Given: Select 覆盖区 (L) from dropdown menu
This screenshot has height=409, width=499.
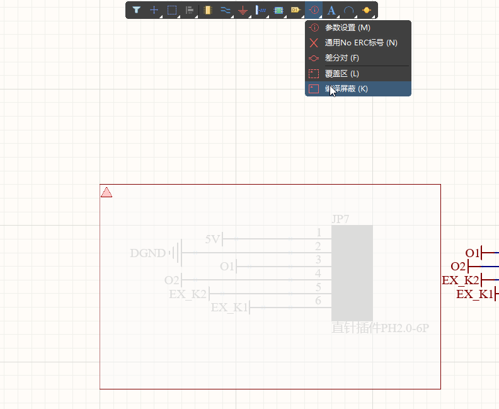Looking at the screenshot, I should point(341,74).
